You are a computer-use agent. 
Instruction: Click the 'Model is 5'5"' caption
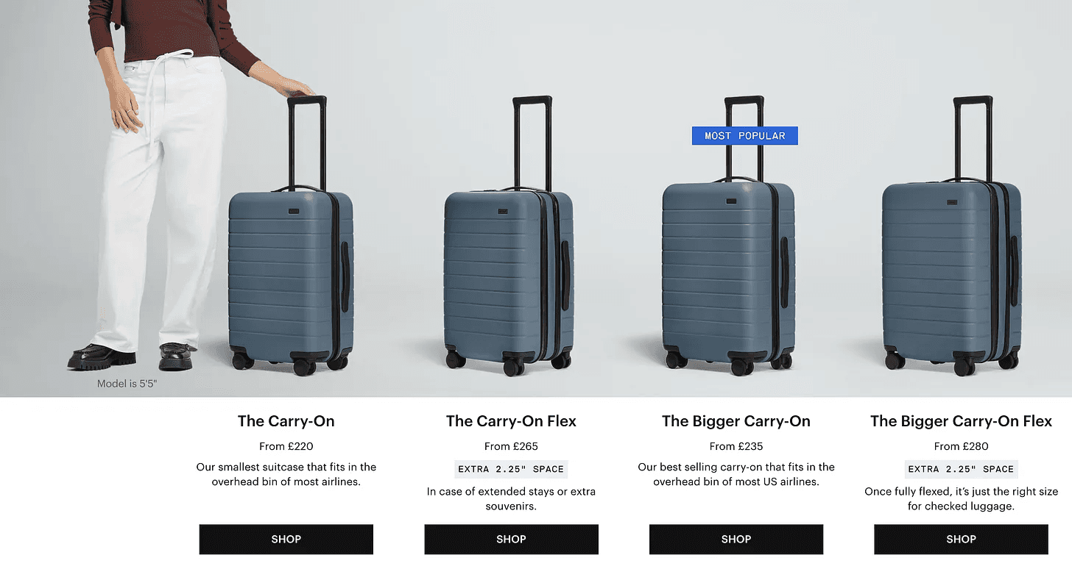point(126,384)
